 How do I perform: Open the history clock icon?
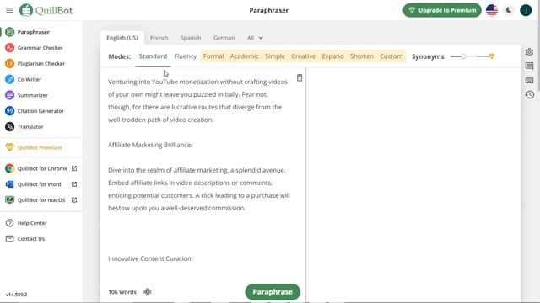(x=529, y=94)
